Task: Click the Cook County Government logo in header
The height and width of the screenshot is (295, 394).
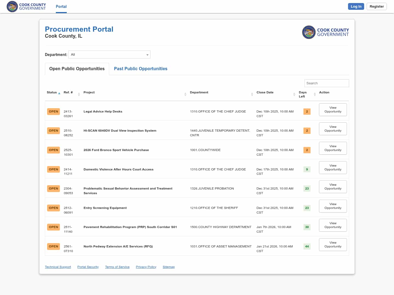Action: pos(26,7)
